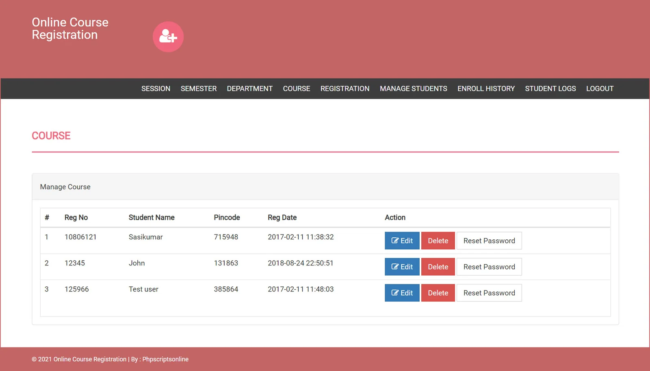650x371 pixels.
Task: Open the SESSION menu item
Action: [x=156, y=89]
